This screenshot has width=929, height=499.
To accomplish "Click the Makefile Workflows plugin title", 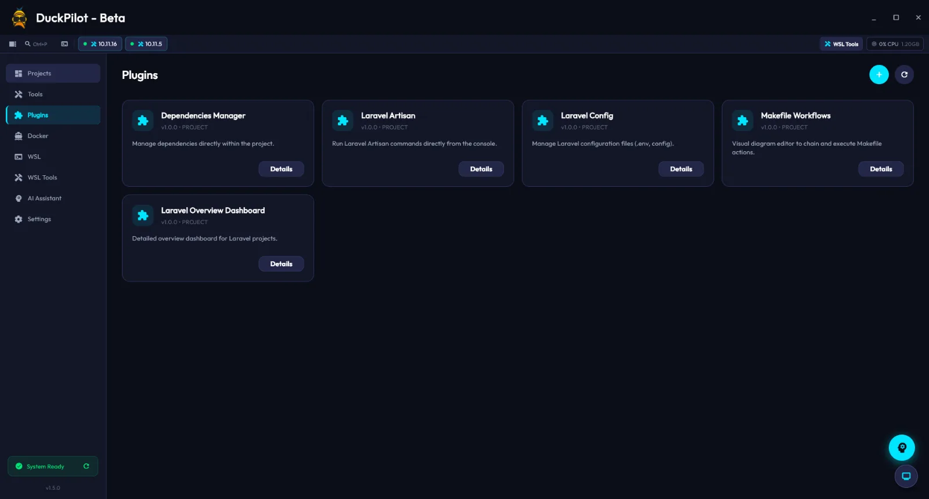I will point(795,115).
